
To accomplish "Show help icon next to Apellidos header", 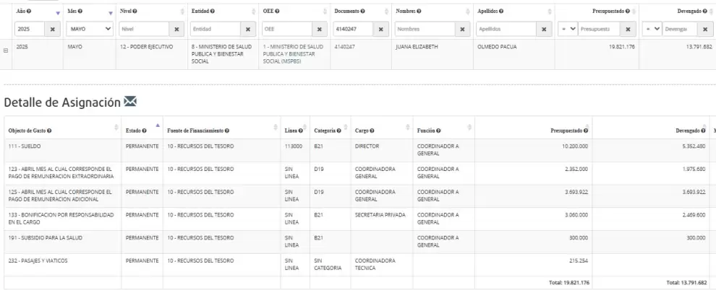I will [x=501, y=11].
